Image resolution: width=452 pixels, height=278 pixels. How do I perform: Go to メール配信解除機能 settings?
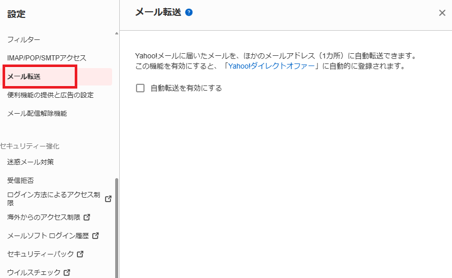tap(37, 114)
